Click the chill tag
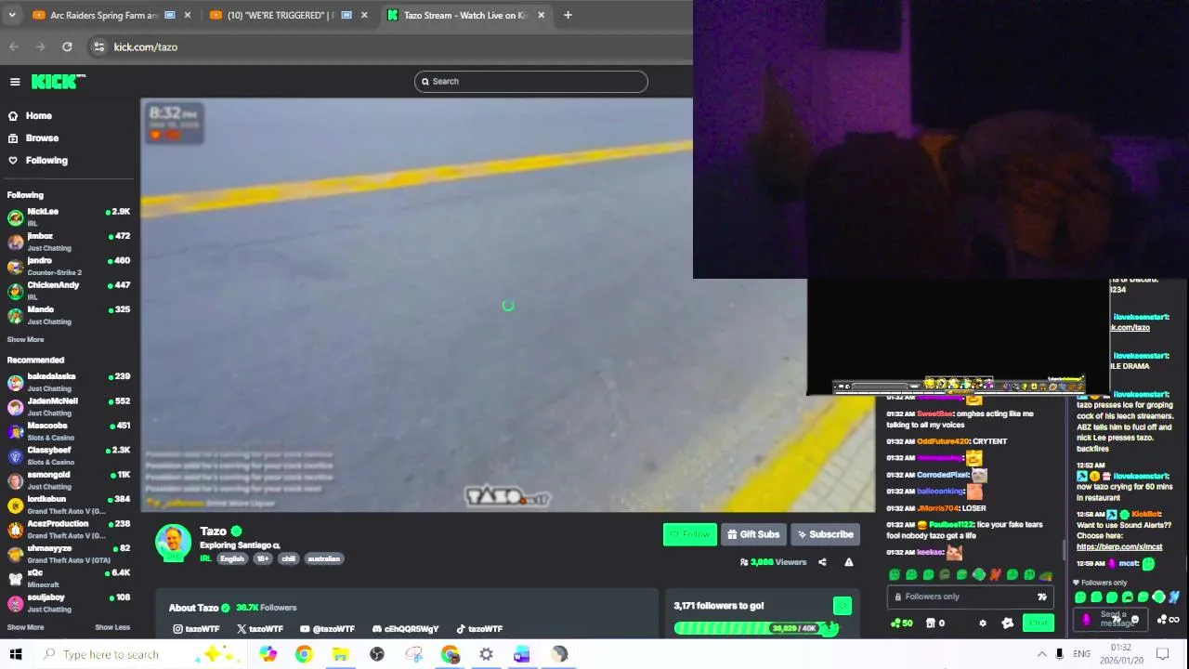Image resolution: width=1189 pixels, height=669 pixels. pos(288,558)
